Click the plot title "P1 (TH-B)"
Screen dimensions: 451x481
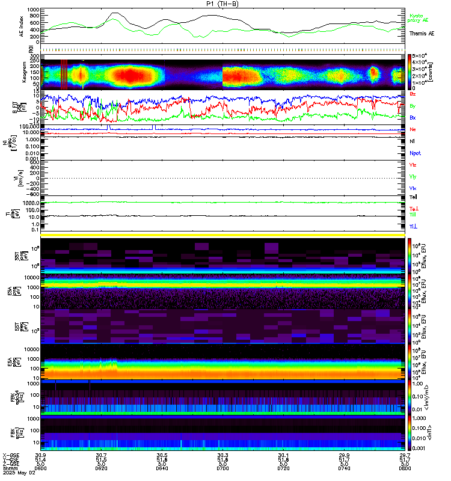[222, 4]
